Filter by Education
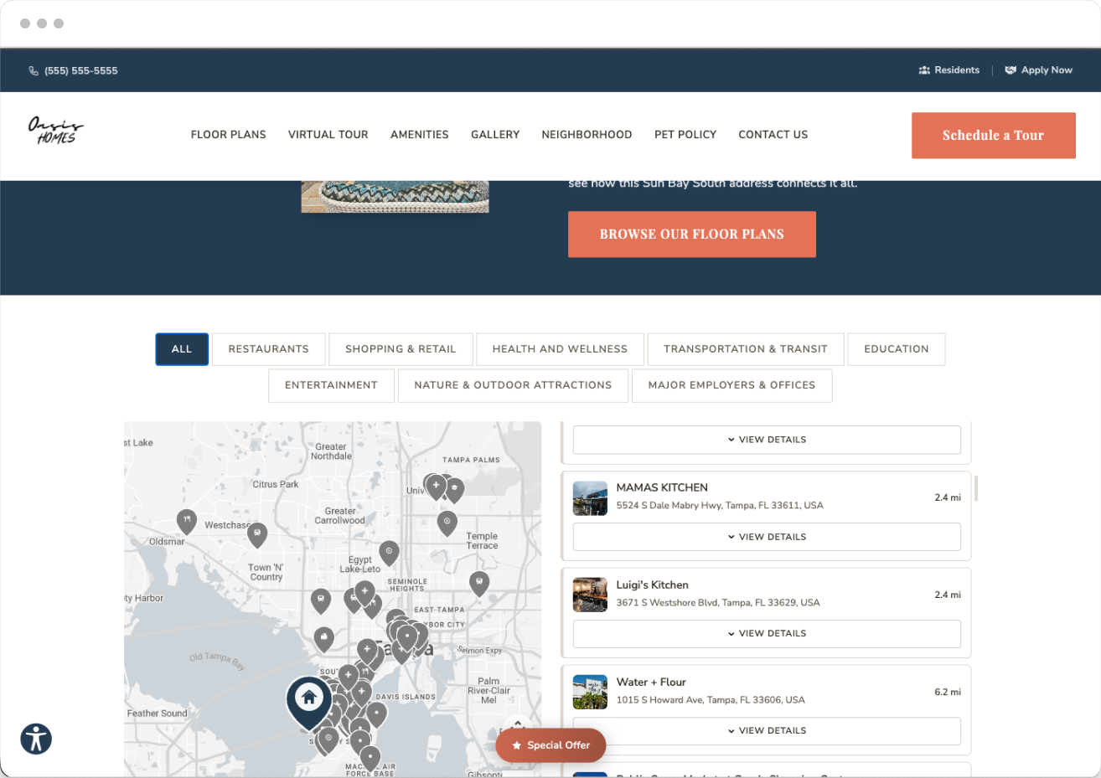 897,349
